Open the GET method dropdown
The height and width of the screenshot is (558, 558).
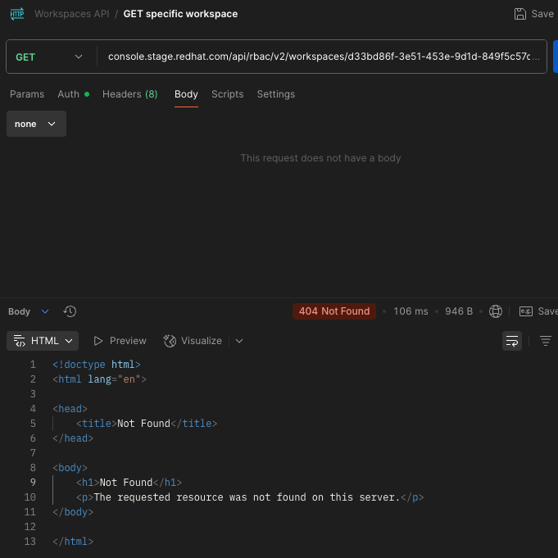pos(49,57)
